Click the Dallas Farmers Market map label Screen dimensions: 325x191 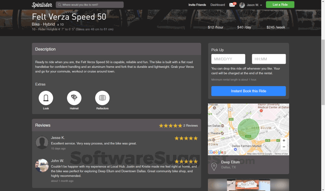click(247, 146)
